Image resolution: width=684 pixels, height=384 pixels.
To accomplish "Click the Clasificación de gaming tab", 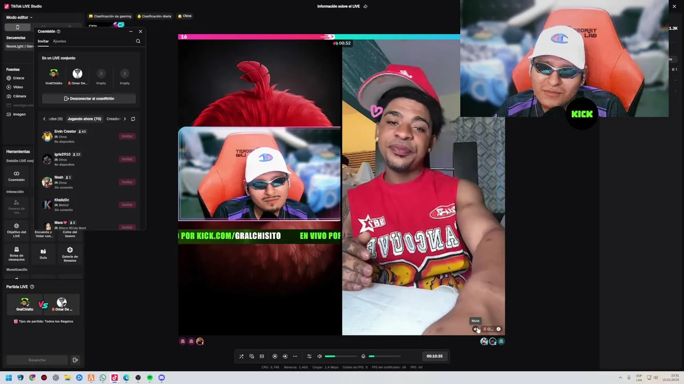I will click(x=110, y=16).
